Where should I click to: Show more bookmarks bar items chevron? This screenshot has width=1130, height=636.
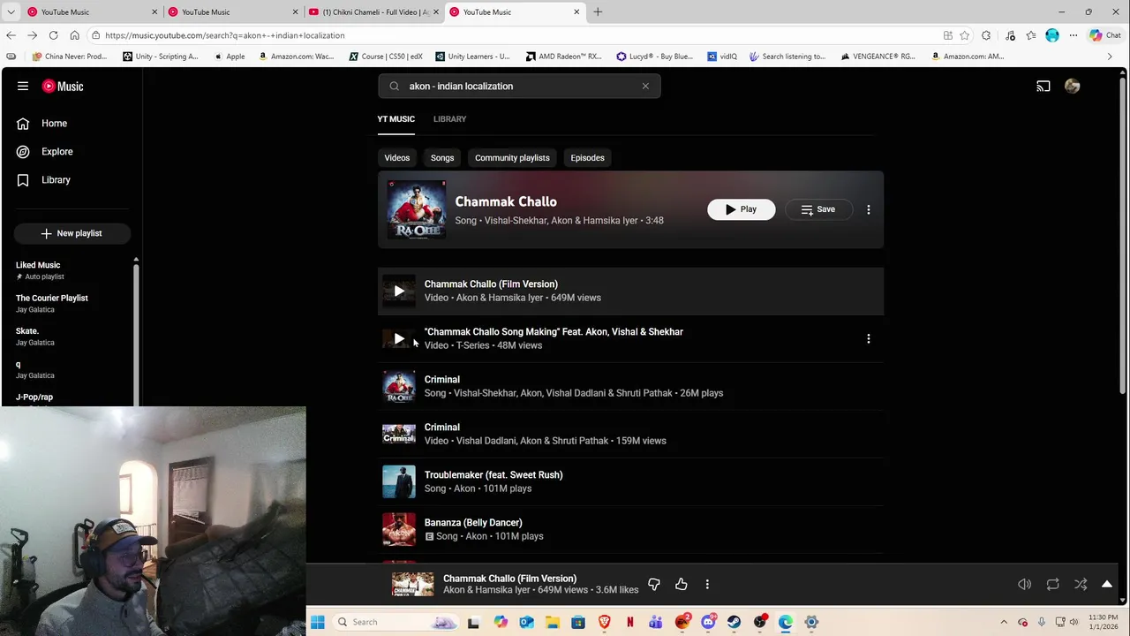point(1110,56)
